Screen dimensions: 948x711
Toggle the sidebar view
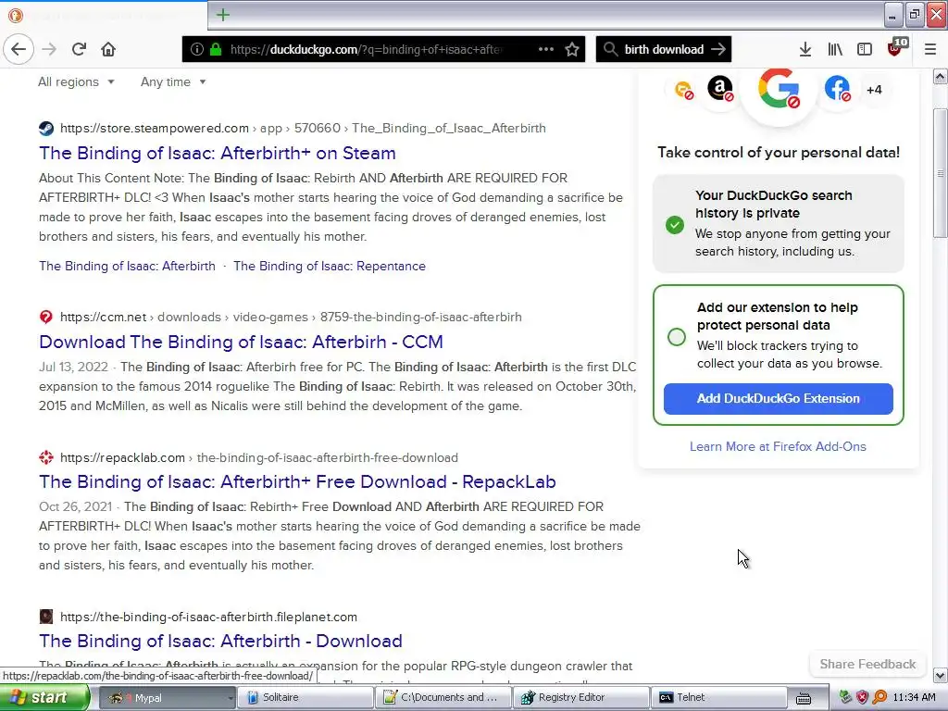pos(865,49)
